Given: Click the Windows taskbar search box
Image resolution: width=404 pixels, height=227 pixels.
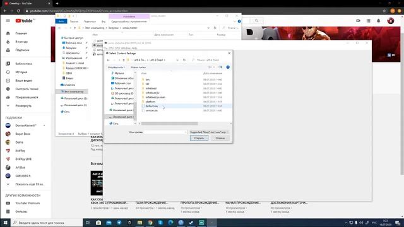Looking at the screenshot, I should (47, 223).
